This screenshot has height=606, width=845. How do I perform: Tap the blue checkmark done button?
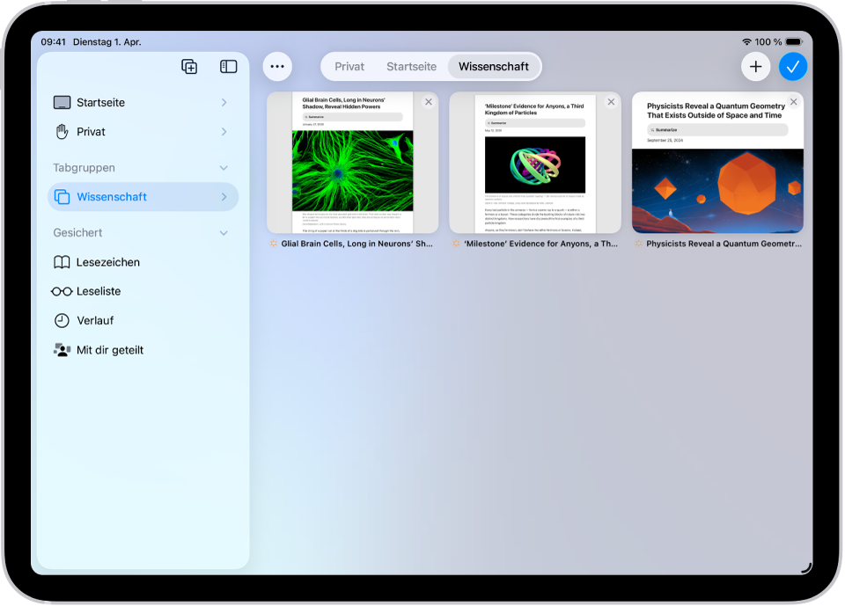793,66
